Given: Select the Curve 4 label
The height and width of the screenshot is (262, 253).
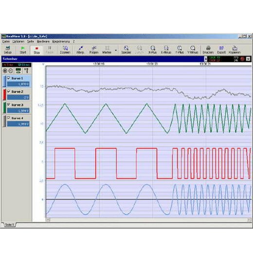Looking at the screenshot, I should coord(17,118).
